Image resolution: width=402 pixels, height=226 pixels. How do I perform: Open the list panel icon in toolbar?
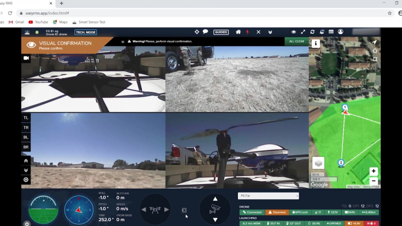coord(331,32)
